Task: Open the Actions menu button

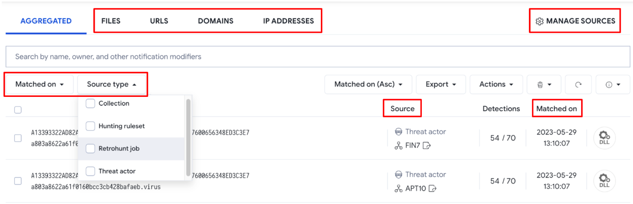Action: coord(496,85)
